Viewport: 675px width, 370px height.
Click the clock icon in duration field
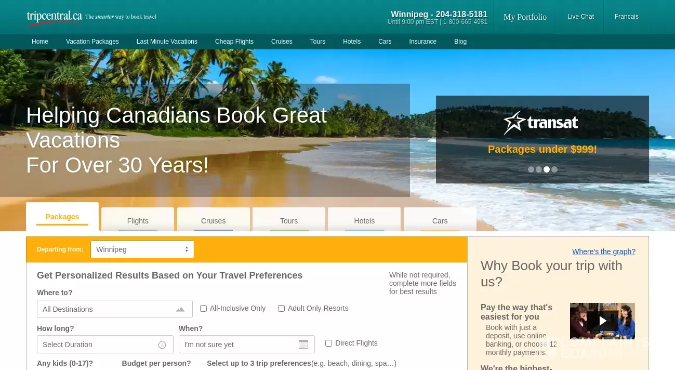[x=162, y=345]
